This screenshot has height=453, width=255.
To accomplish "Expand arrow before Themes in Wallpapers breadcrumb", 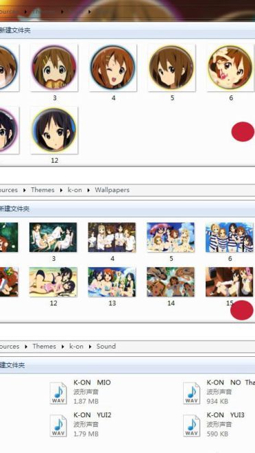I will pos(24,190).
